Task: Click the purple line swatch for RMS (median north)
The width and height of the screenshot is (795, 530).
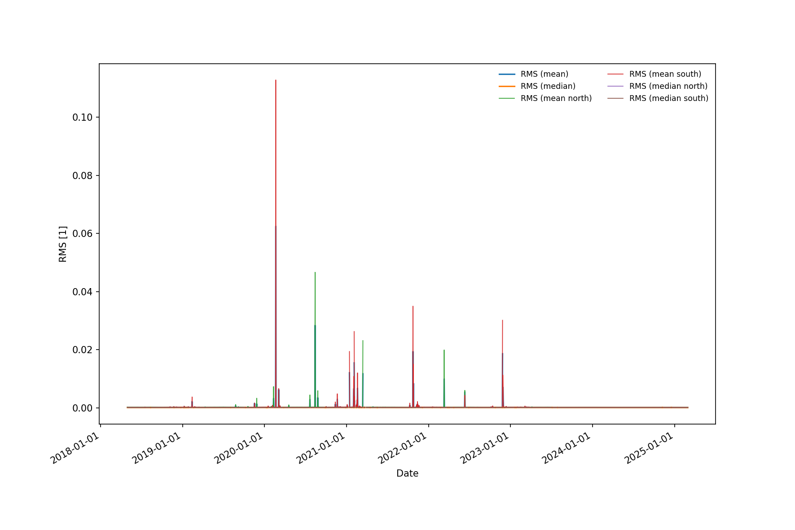Action: click(615, 86)
